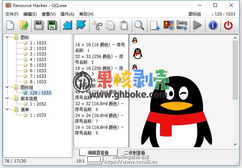Click the preview scrollbar down arrow

[235, 144]
